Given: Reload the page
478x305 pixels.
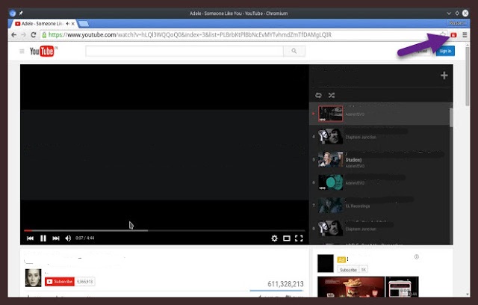Looking at the screenshot, I should [x=34, y=34].
